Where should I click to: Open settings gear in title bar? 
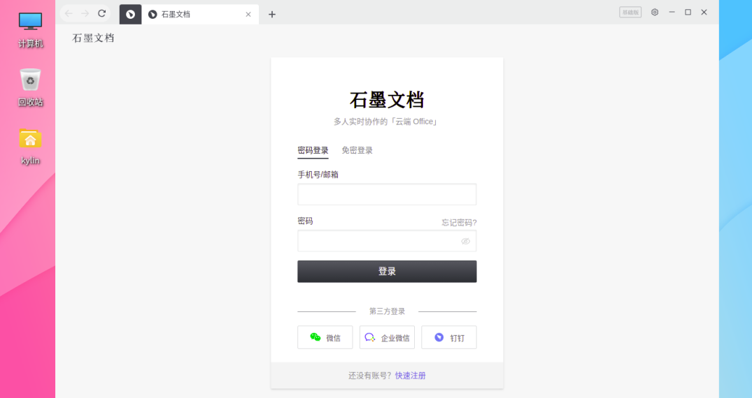[655, 13]
